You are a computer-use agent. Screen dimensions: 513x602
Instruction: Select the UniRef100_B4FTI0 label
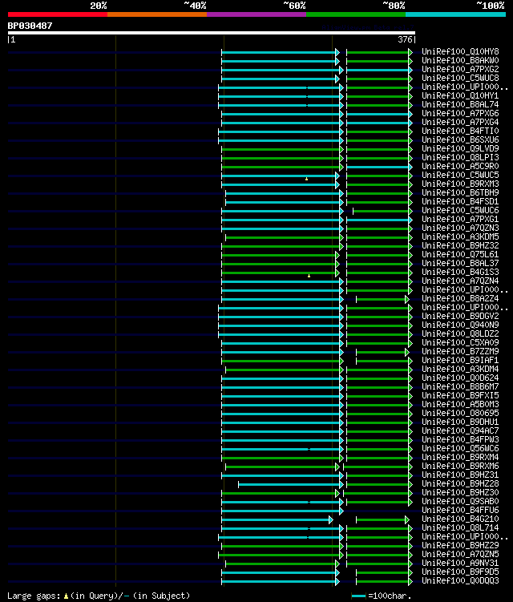(x=460, y=131)
